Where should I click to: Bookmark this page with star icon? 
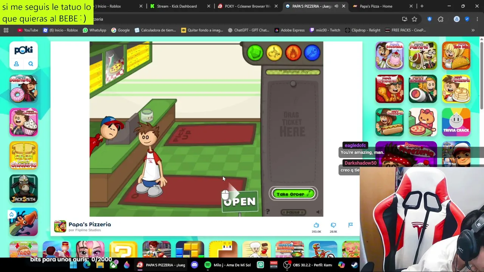[414, 19]
